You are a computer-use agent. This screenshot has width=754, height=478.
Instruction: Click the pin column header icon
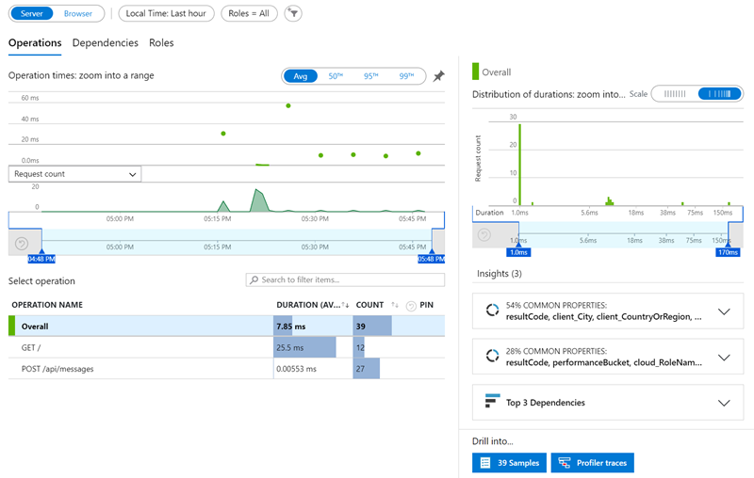coord(411,306)
